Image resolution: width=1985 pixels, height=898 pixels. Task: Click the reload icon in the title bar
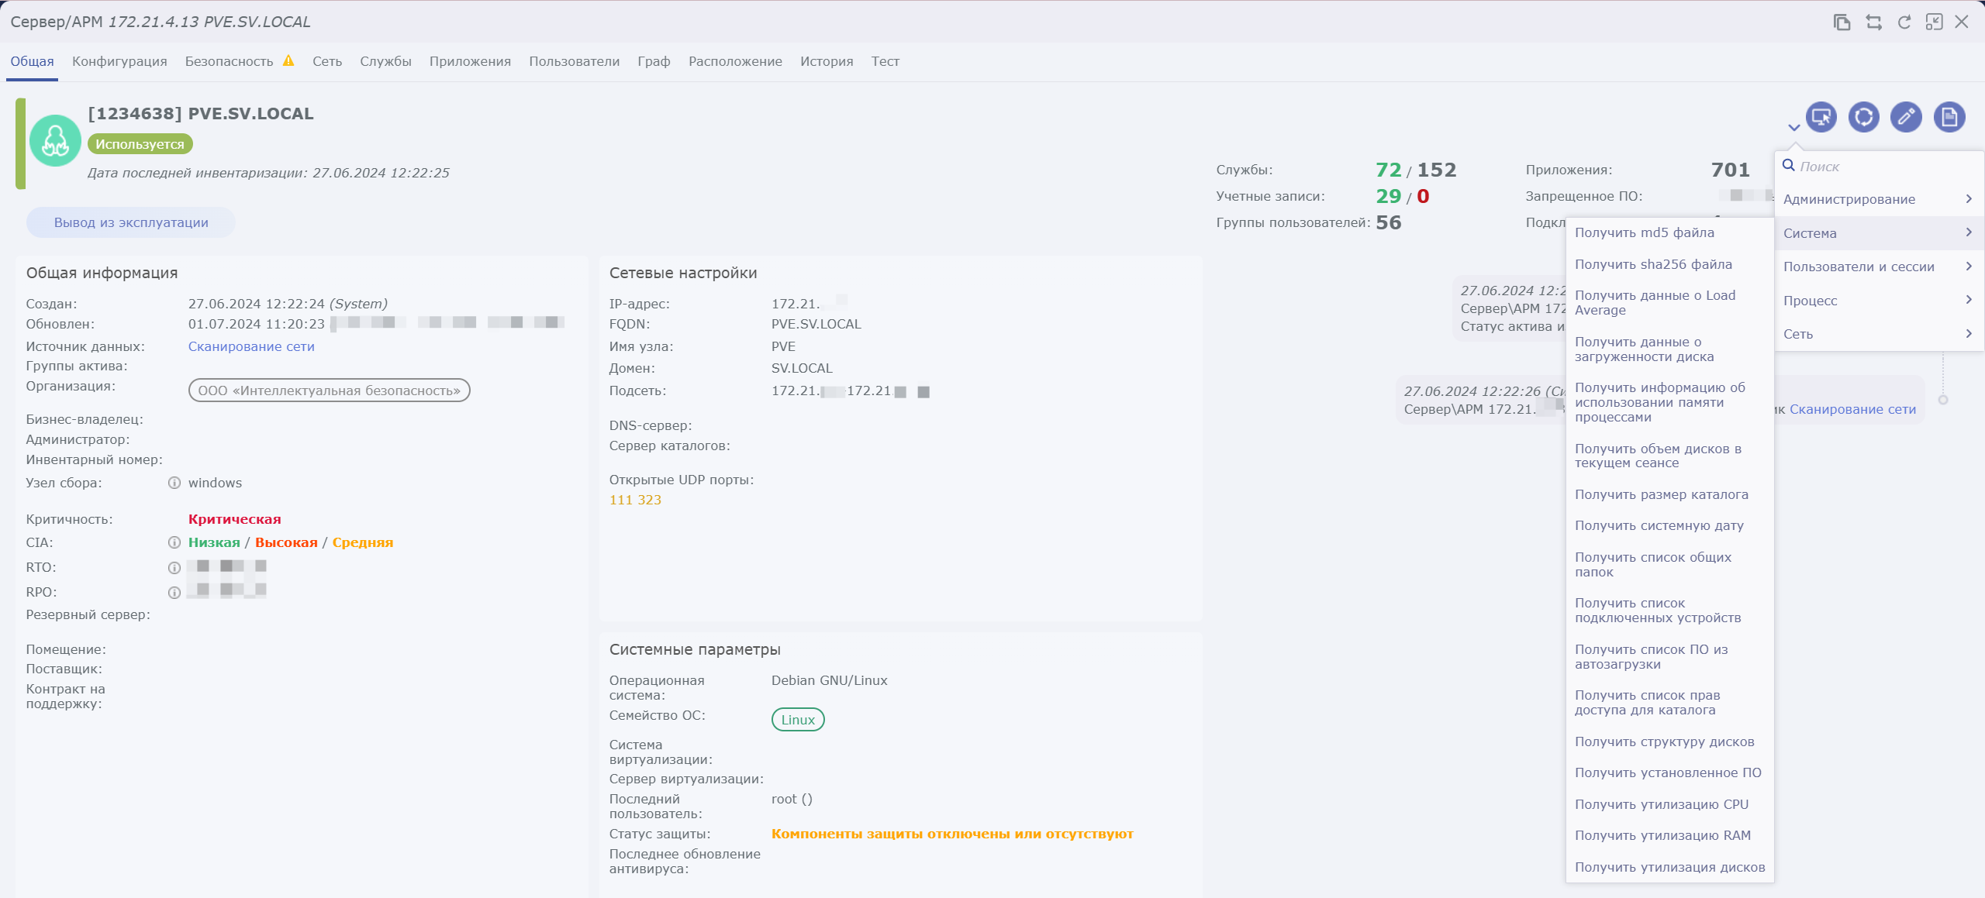pyautogui.click(x=1904, y=22)
